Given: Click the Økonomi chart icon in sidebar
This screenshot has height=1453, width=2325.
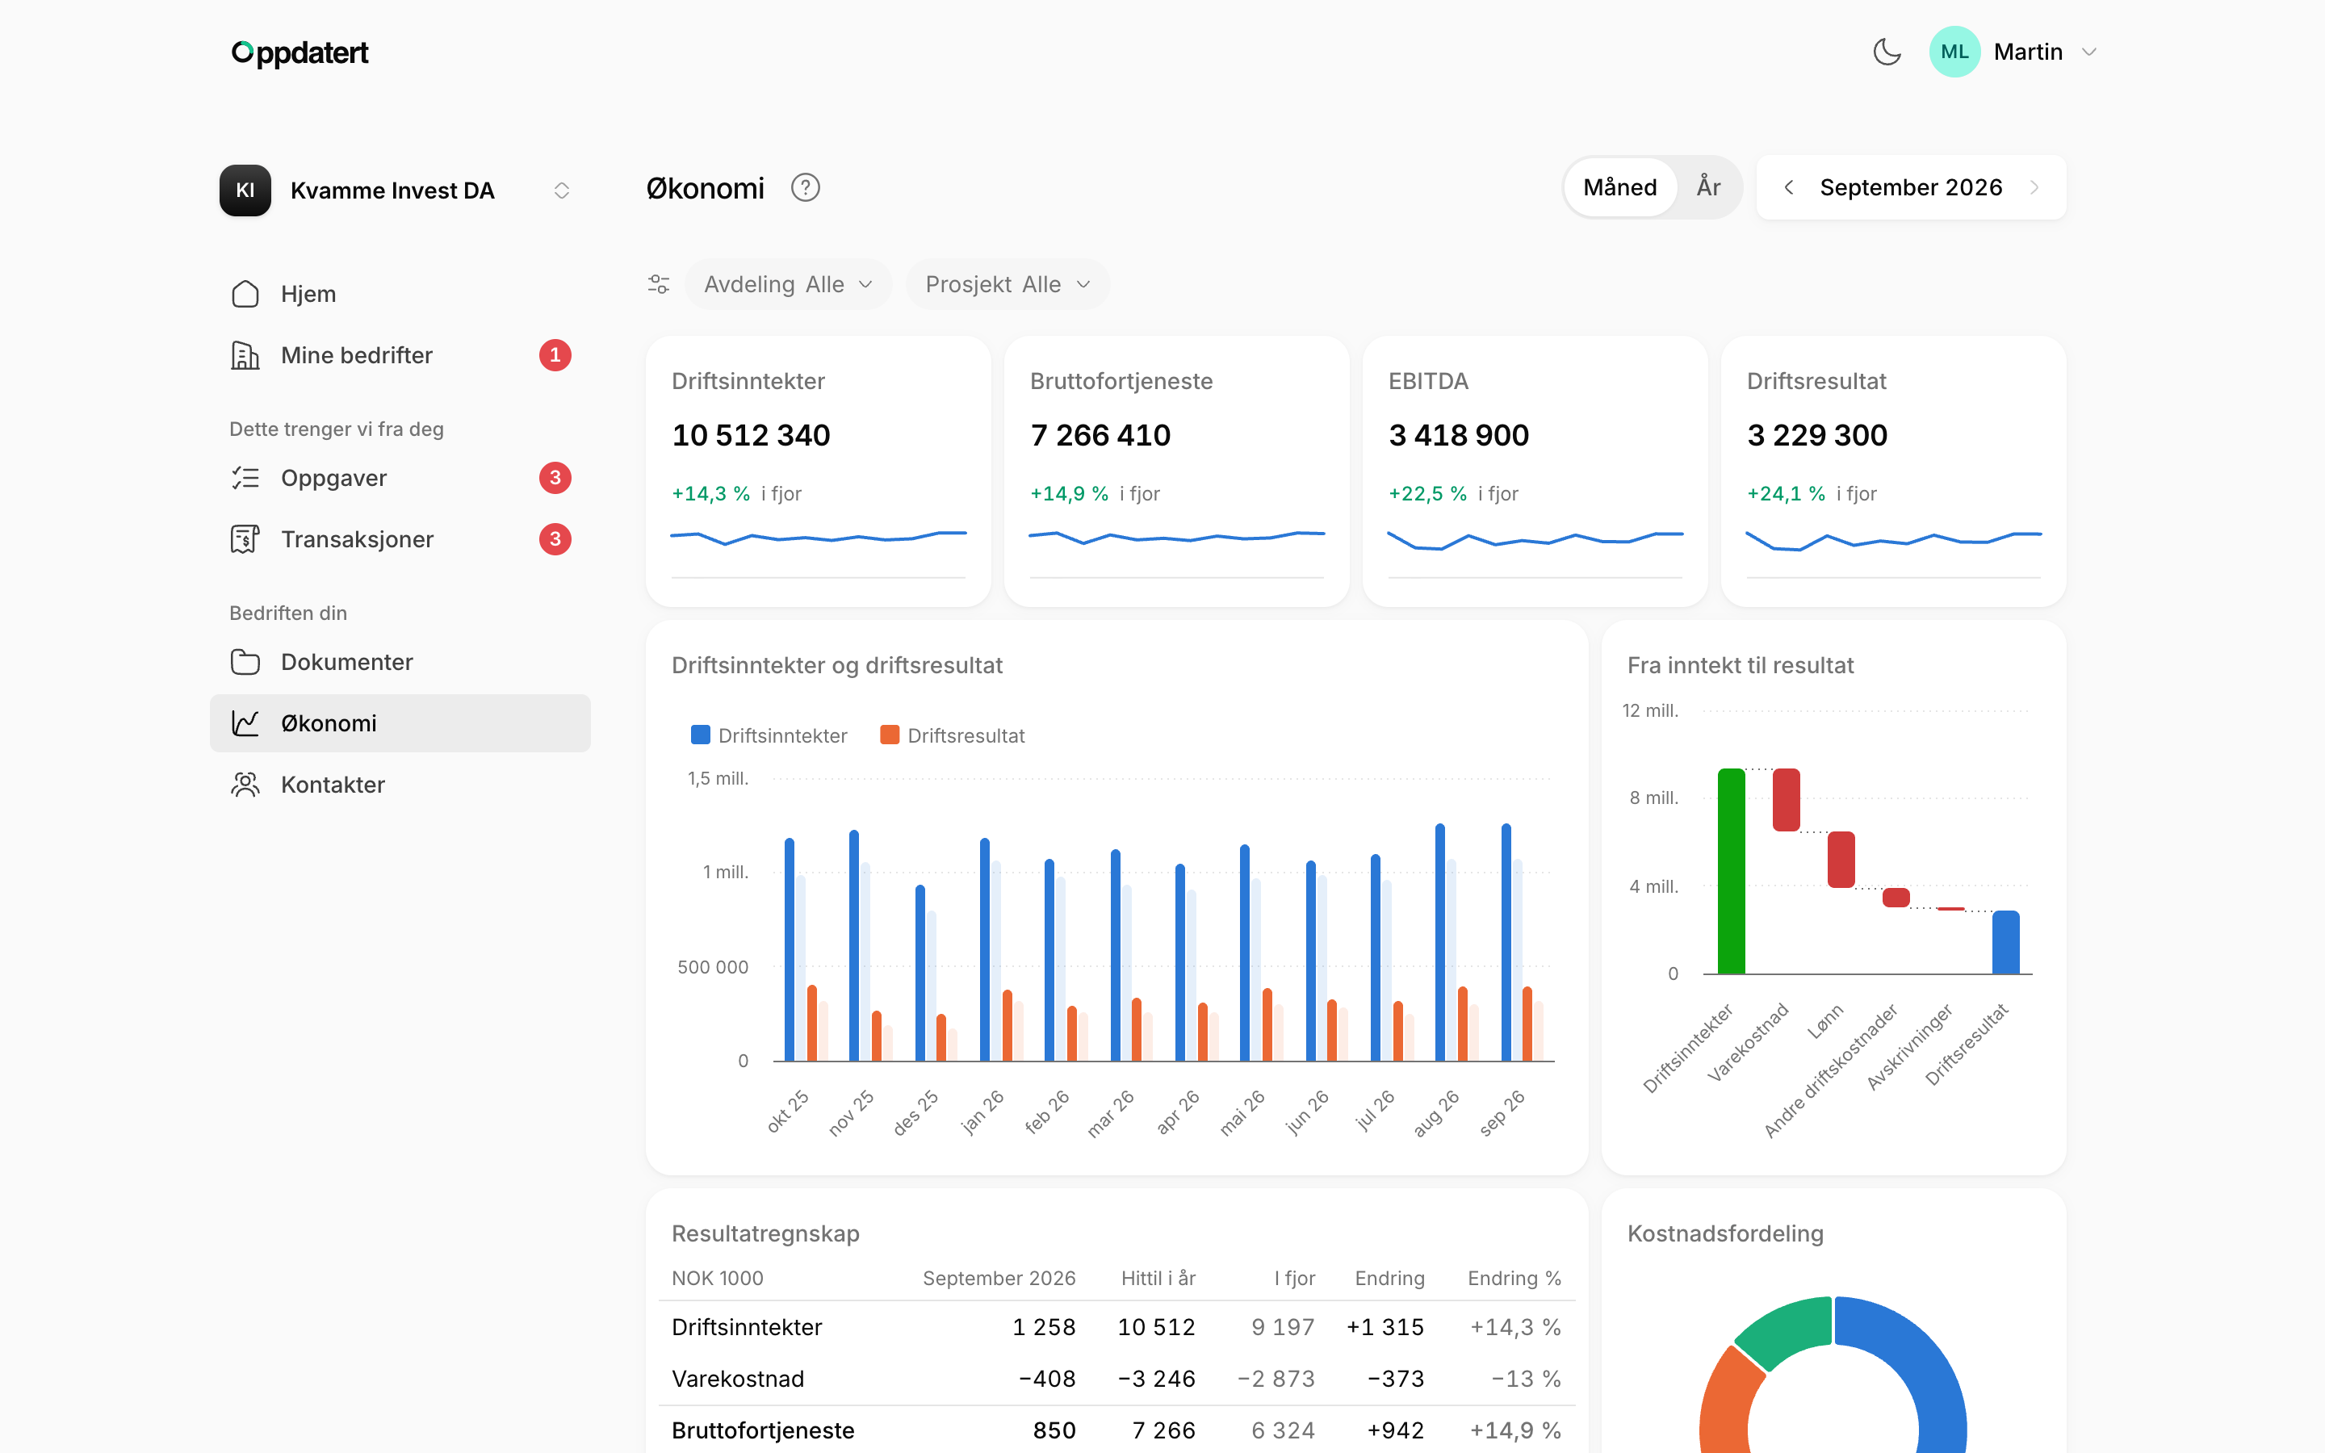Looking at the screenshot, I should click(245, 723).
